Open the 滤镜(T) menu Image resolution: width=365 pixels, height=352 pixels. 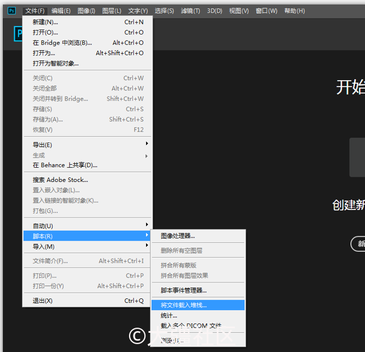[x=190, y=11]
